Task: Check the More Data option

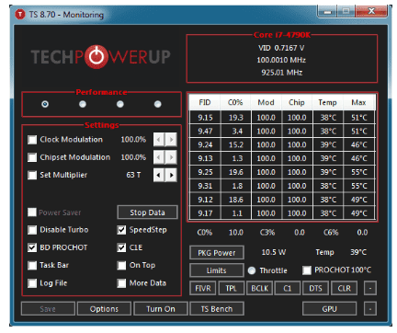Action: [x=121, y=283]
